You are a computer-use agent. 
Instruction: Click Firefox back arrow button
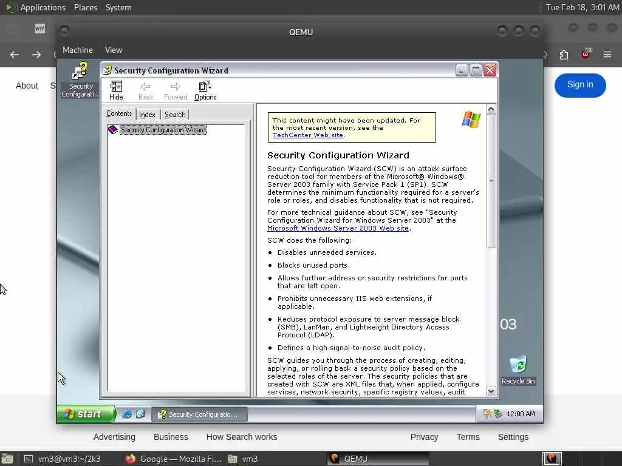click(15, 55)
